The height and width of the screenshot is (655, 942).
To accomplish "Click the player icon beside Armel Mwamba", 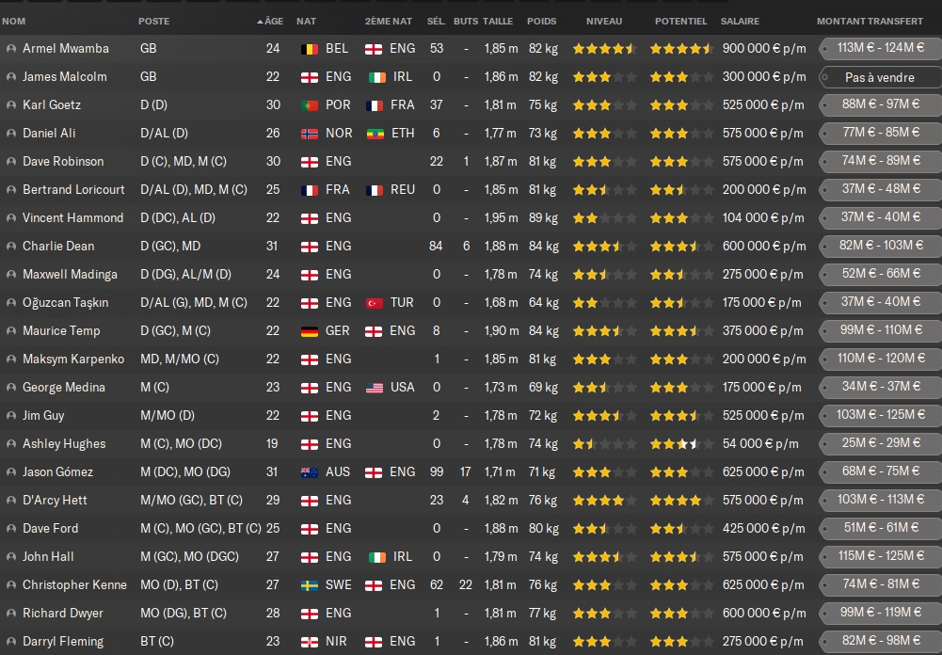I will click(10, 49).
